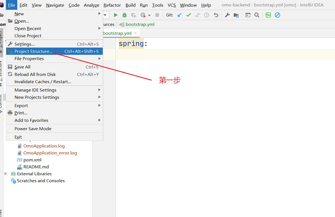Open the Code menu
The height and width of the screenshot is (217, 335).
click(74, 5)
